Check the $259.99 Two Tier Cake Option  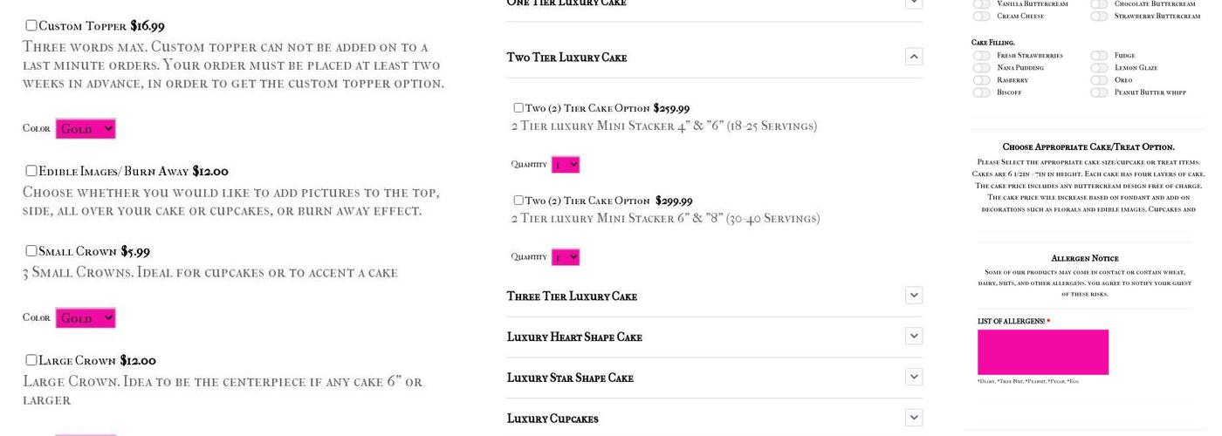(x=518, y=108)
